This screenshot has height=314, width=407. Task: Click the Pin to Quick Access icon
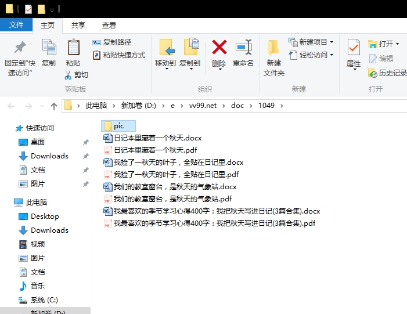pyautogui.click(x=20, y=48)
